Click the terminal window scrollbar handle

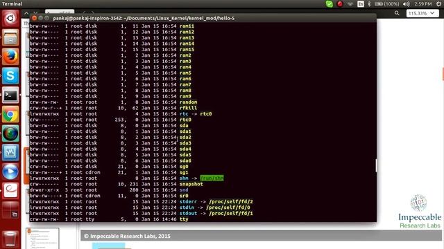point(376,165)
